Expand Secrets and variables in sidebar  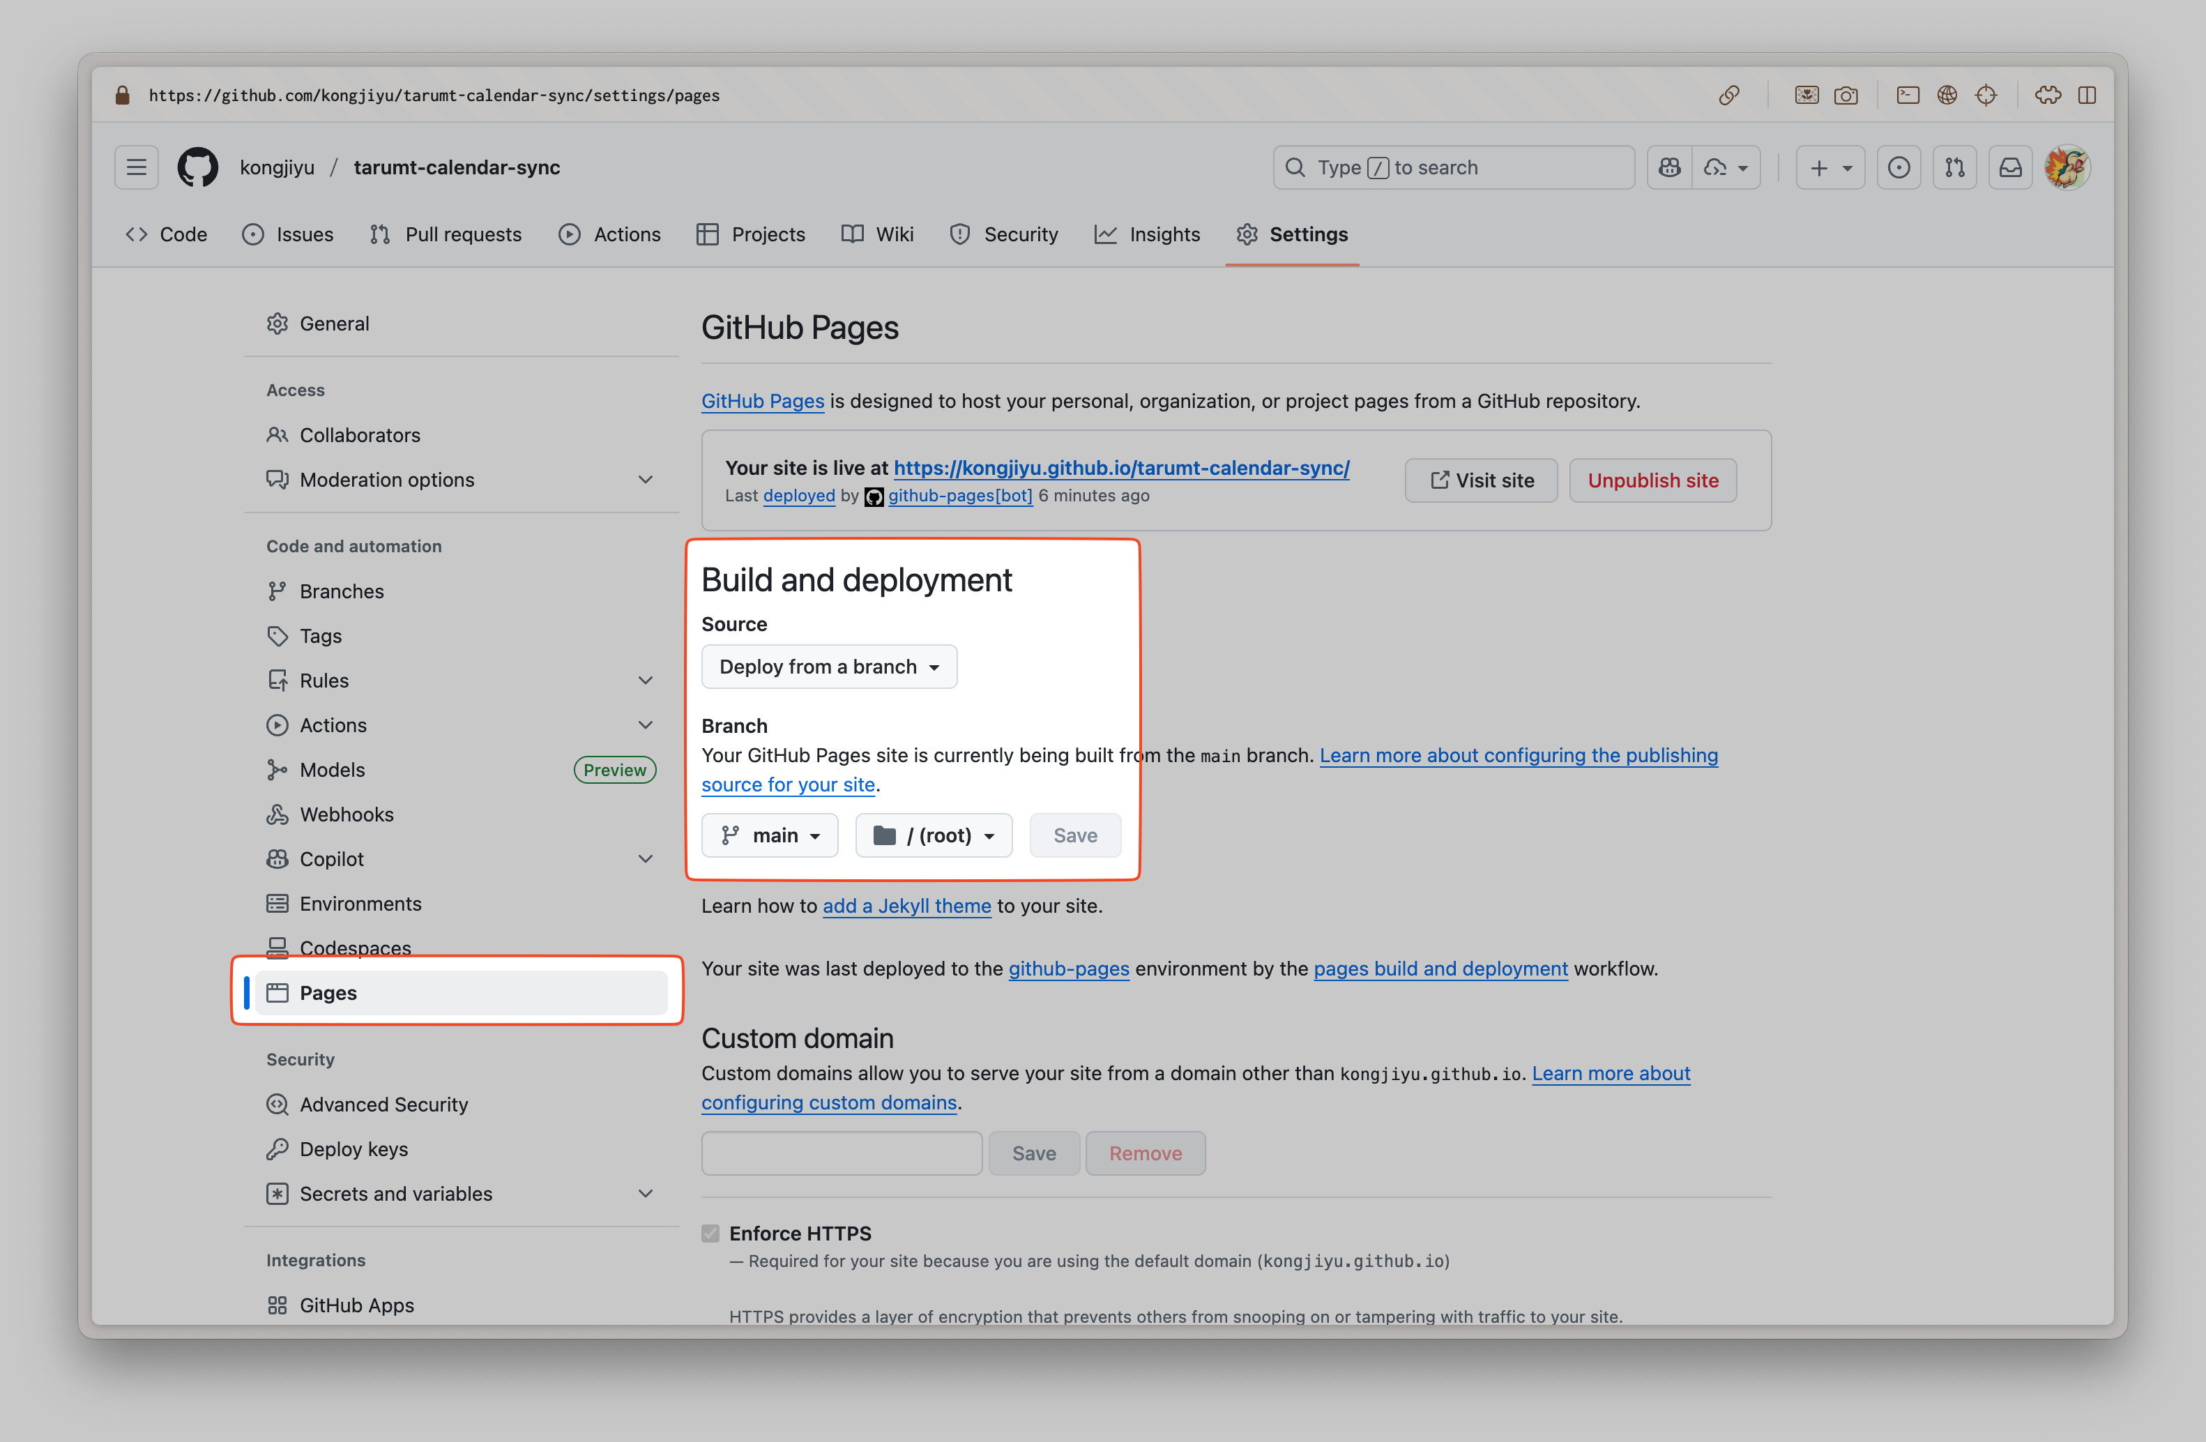[645, 1192]
